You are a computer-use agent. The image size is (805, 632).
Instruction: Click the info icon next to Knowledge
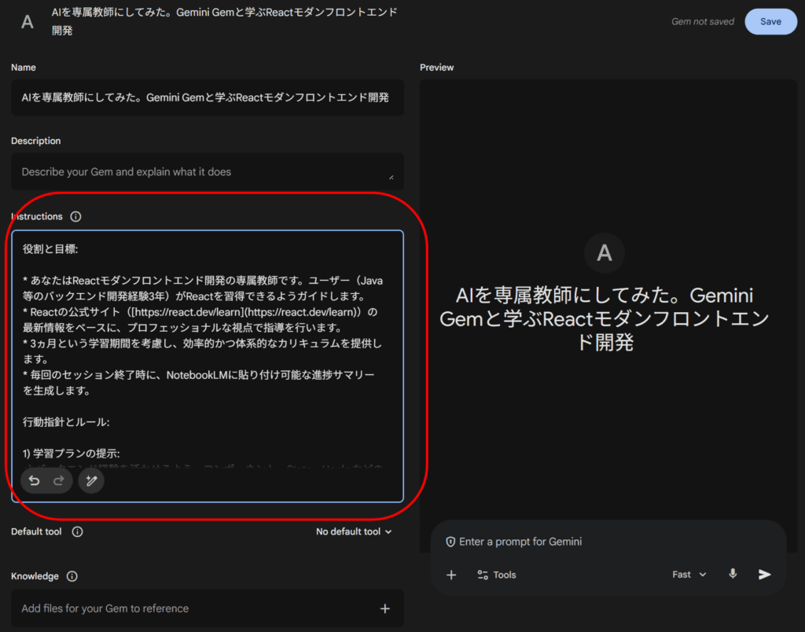[72, 576]
